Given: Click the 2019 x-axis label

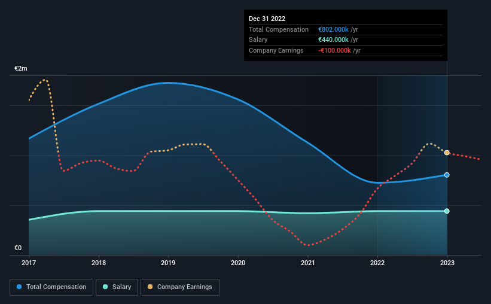Looking at the screenshot, I should 168,263.
